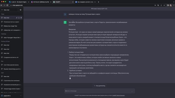Toggle the browser side panel icon

click(x=168, y=5)
